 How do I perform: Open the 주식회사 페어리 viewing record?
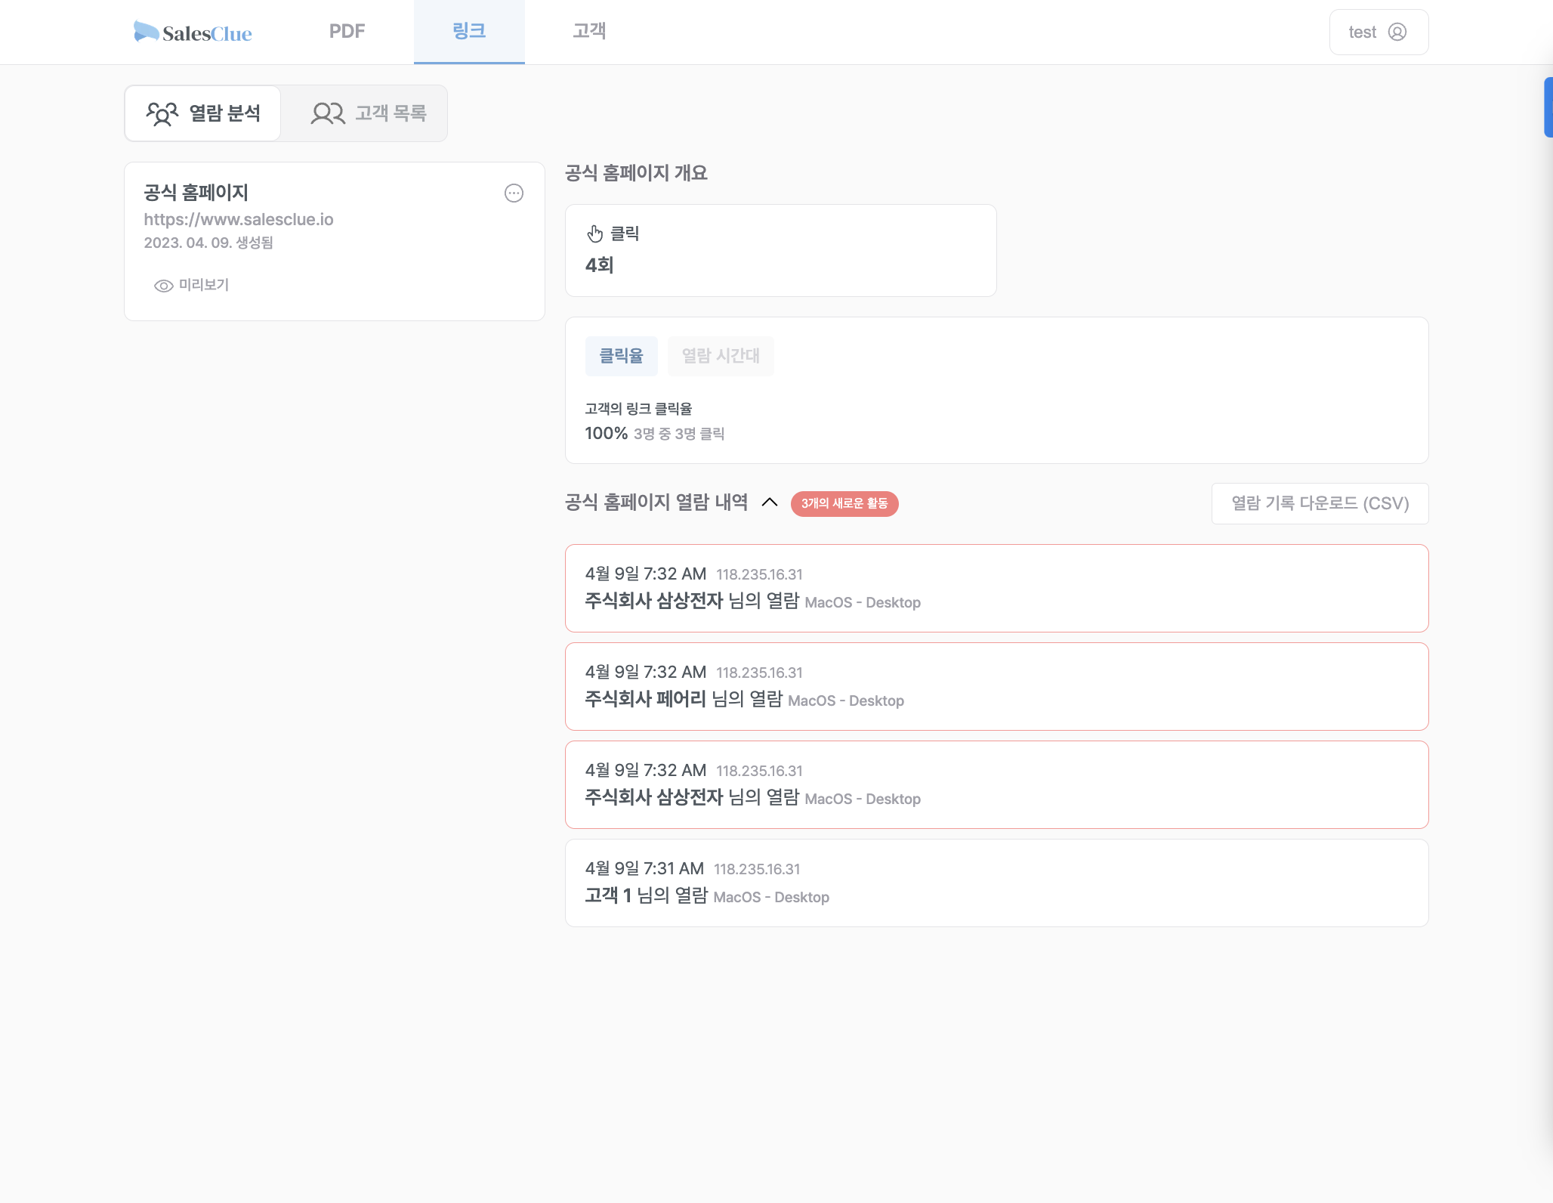click(996, 686)
